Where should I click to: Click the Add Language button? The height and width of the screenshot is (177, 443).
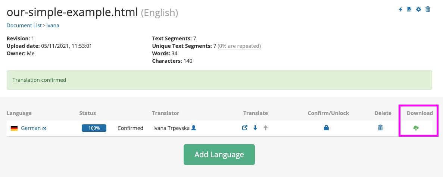point(219,155)
